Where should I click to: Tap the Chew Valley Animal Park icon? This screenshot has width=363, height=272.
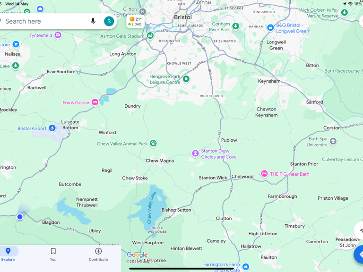coord(153,144)
